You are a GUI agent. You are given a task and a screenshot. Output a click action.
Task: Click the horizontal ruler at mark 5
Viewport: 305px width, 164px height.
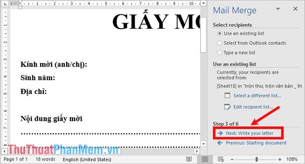click(106, 3)
